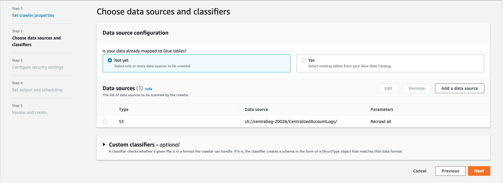Click the Data source column header

(256, 109)
